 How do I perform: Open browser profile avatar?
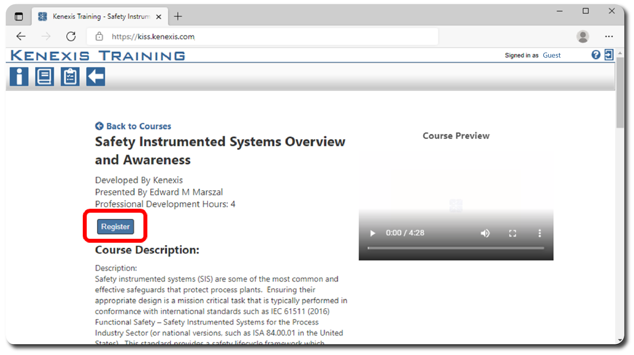pyautogui.click(x=582, y=36)
